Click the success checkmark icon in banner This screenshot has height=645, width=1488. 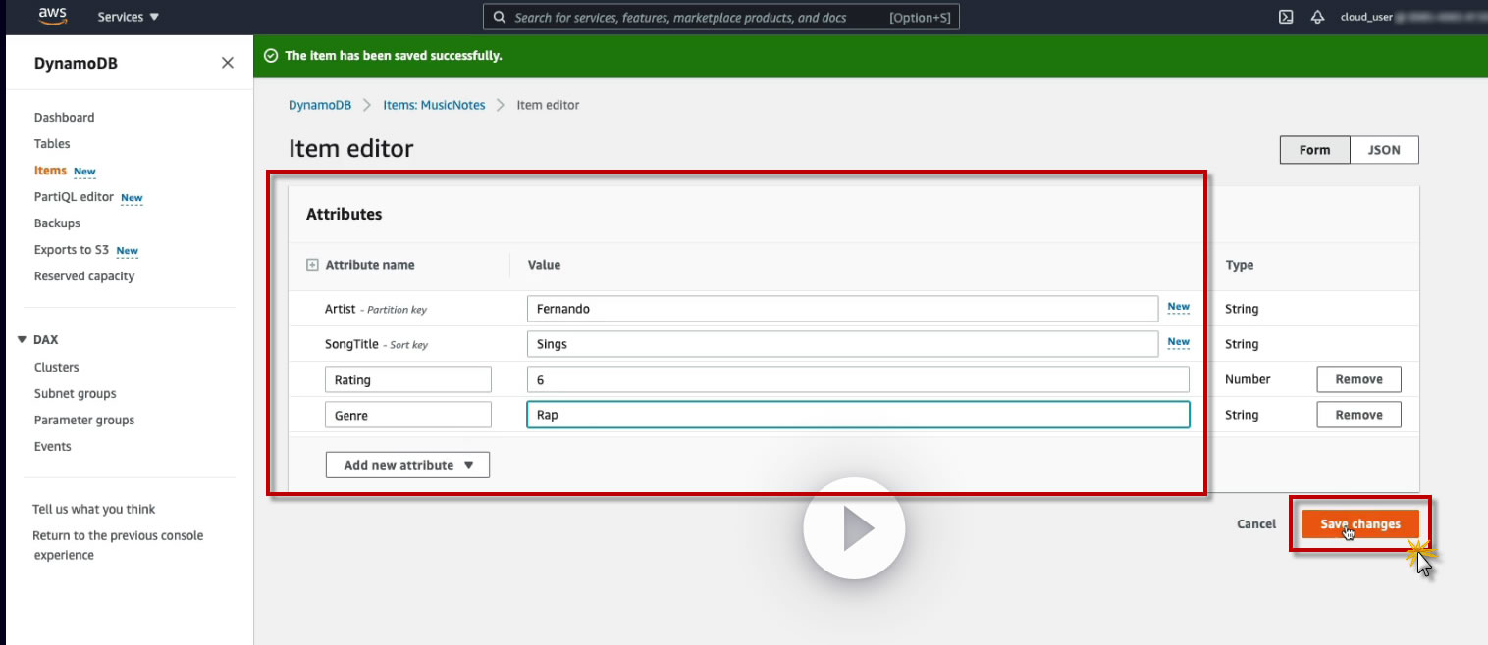271,56
